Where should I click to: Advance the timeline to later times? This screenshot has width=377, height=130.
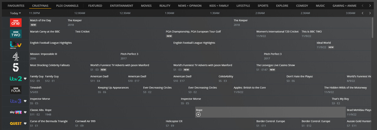[x=370, y=13]
